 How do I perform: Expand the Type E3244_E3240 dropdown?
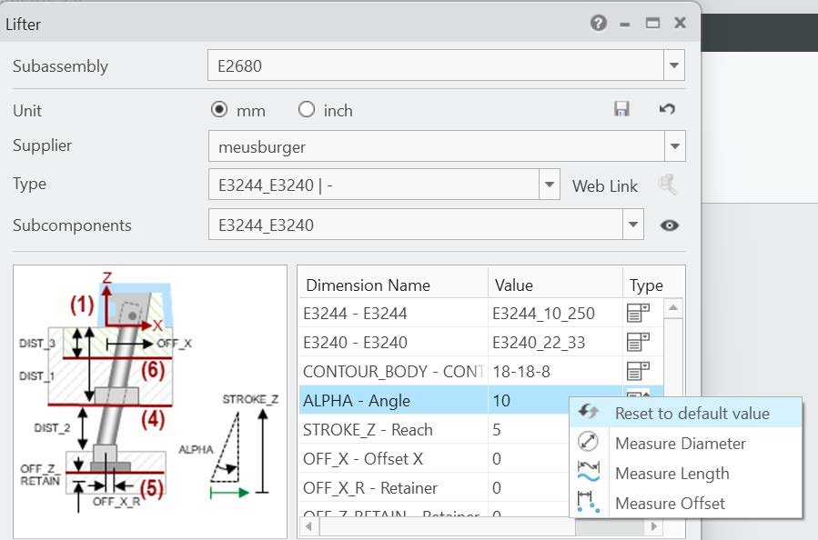pos(549,185)
